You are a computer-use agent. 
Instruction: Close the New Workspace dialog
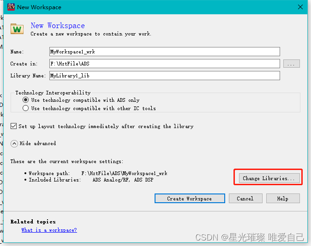click(x=300, y=7)
